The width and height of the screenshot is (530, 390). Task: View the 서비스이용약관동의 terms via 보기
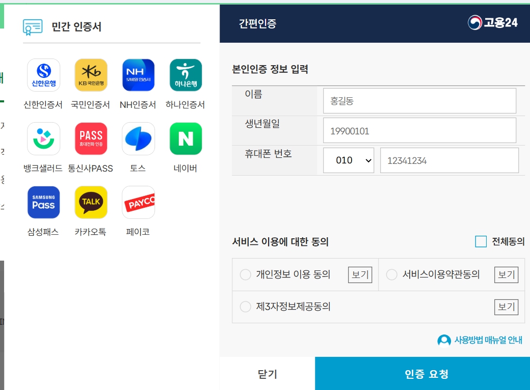point(507,274)
